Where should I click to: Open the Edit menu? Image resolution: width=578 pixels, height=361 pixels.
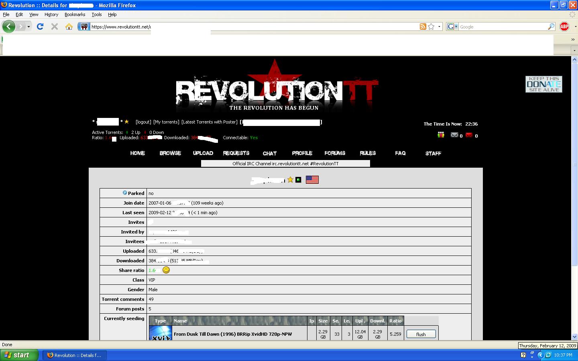coord(19,14)
